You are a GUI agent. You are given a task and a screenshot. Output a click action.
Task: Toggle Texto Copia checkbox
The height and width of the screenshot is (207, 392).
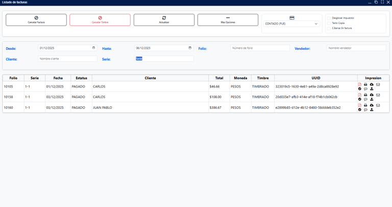(x=329, y=23)
